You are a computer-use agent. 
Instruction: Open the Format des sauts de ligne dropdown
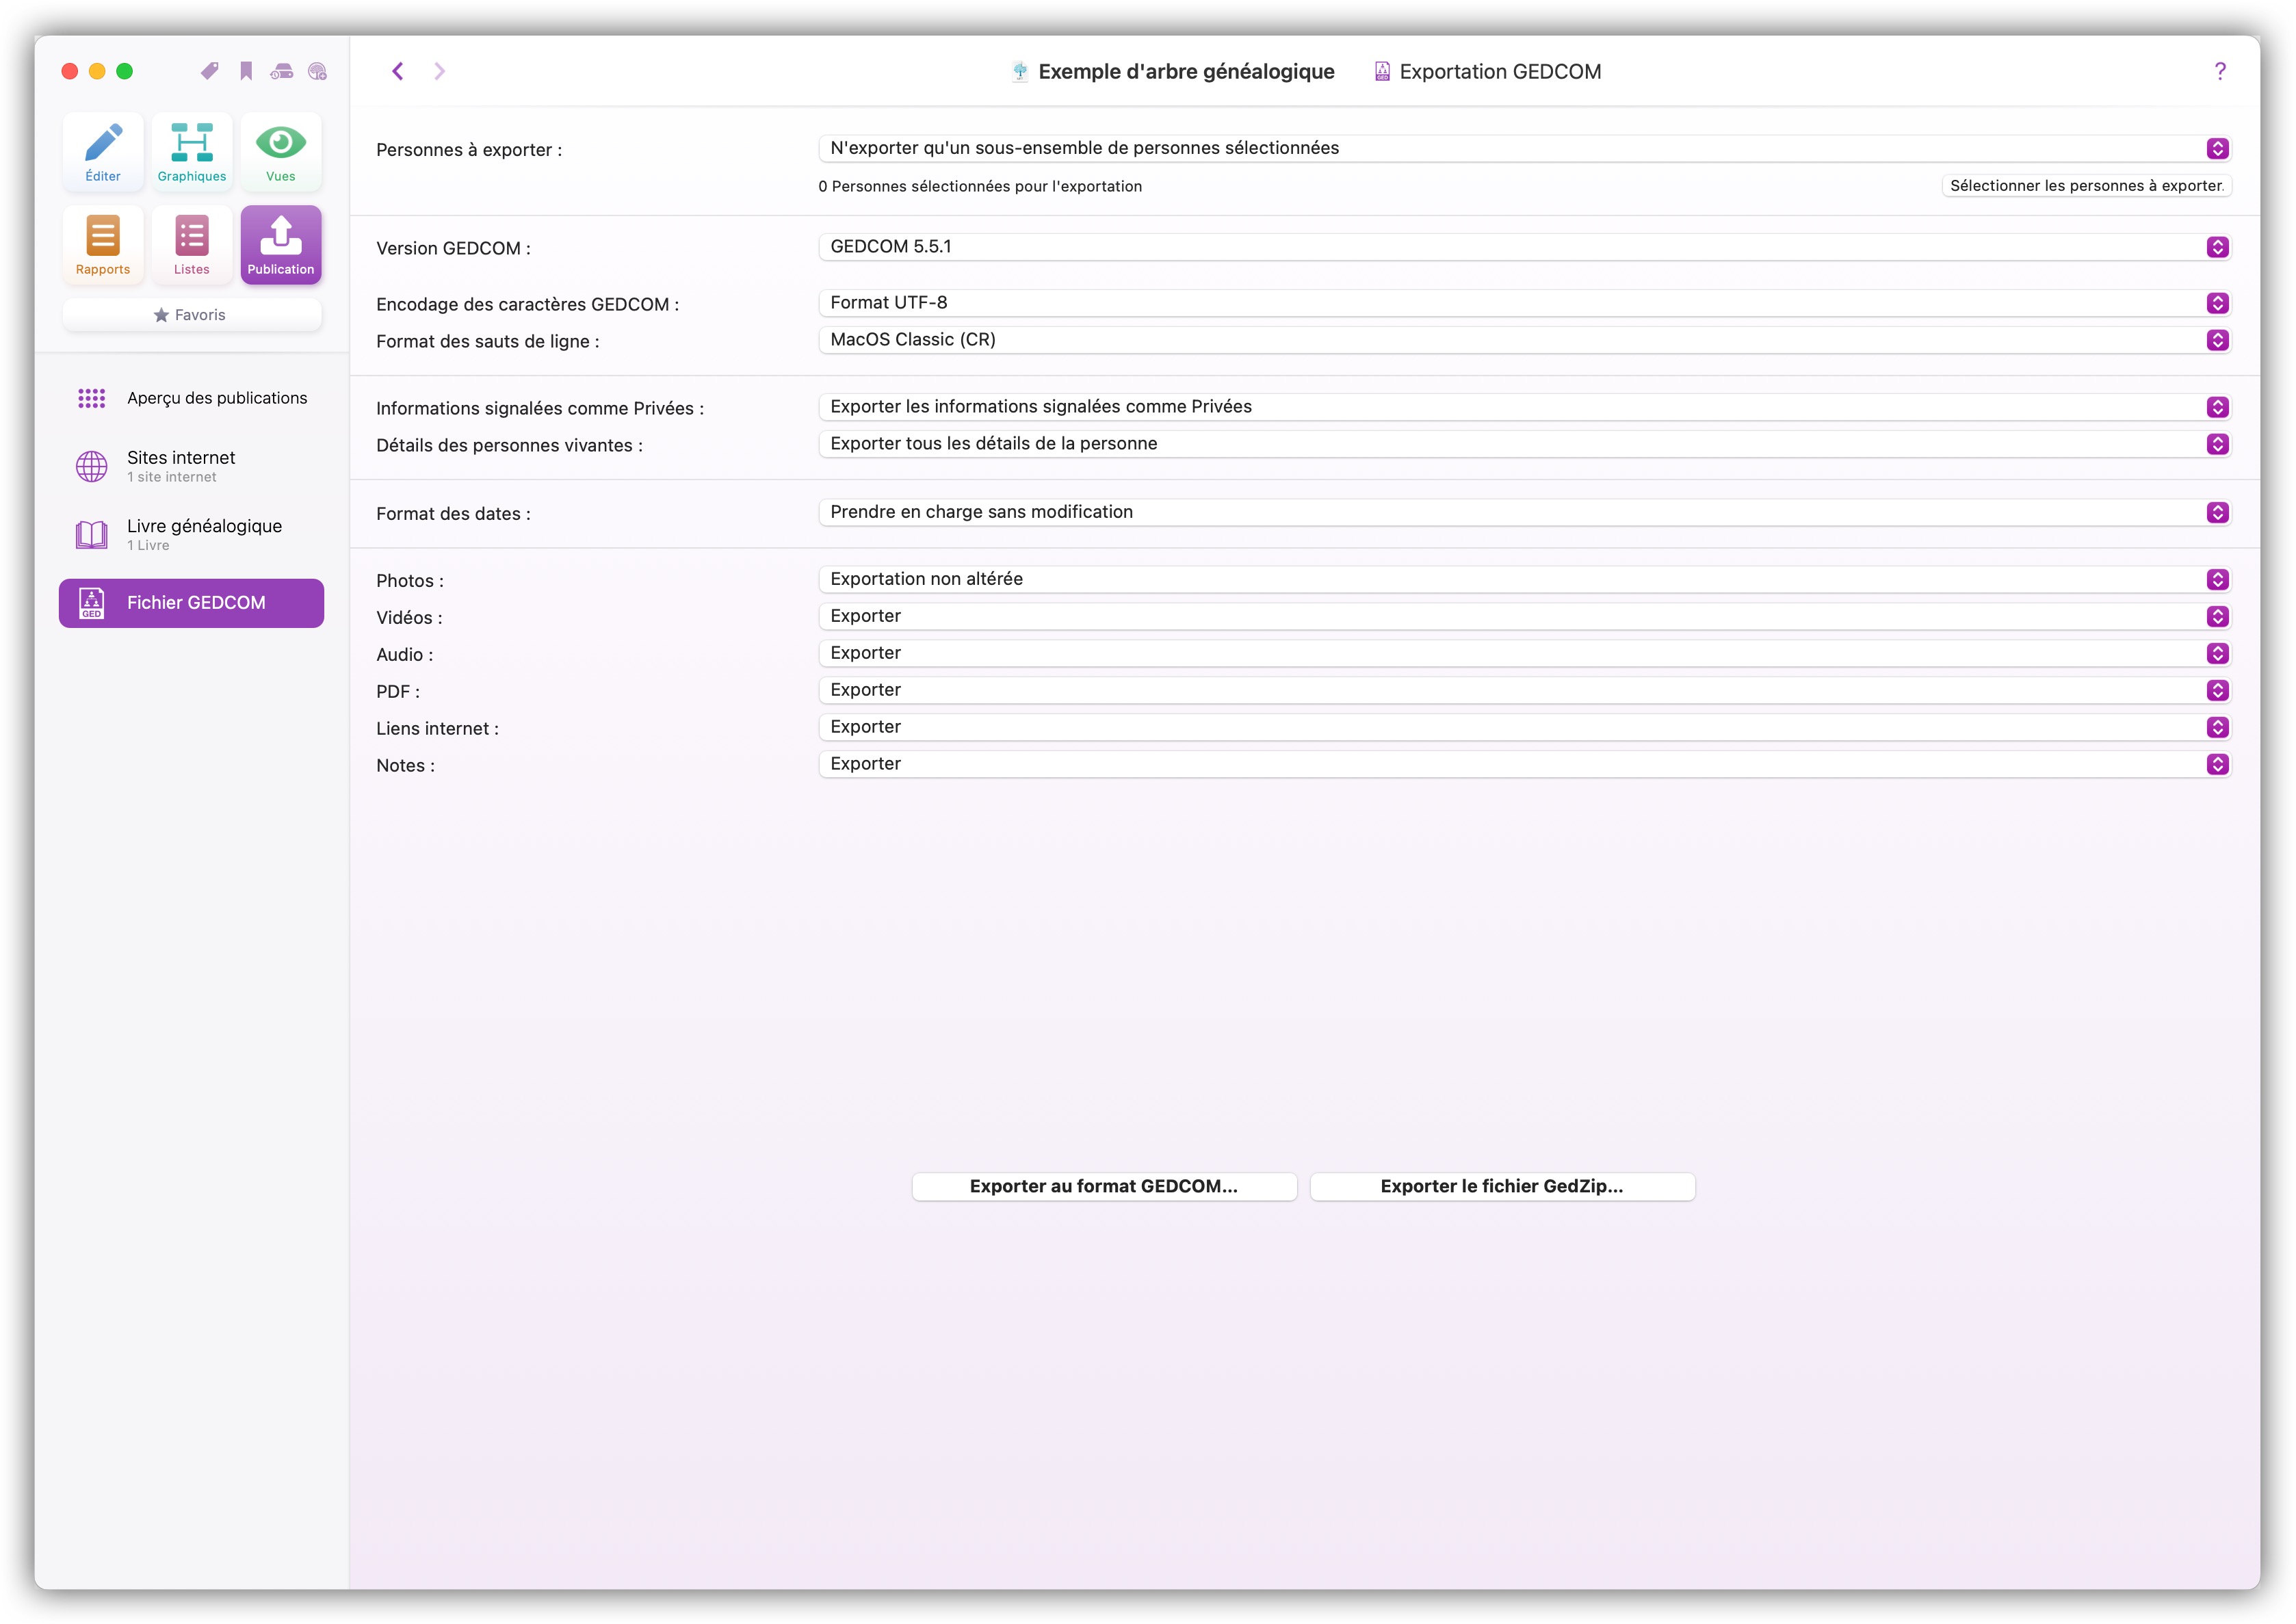pyautogui.click(x=1525, y=340)
